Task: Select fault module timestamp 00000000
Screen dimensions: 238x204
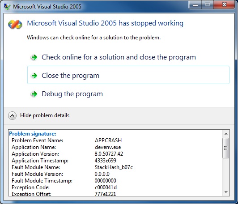Action: click(x=105, y=181)
